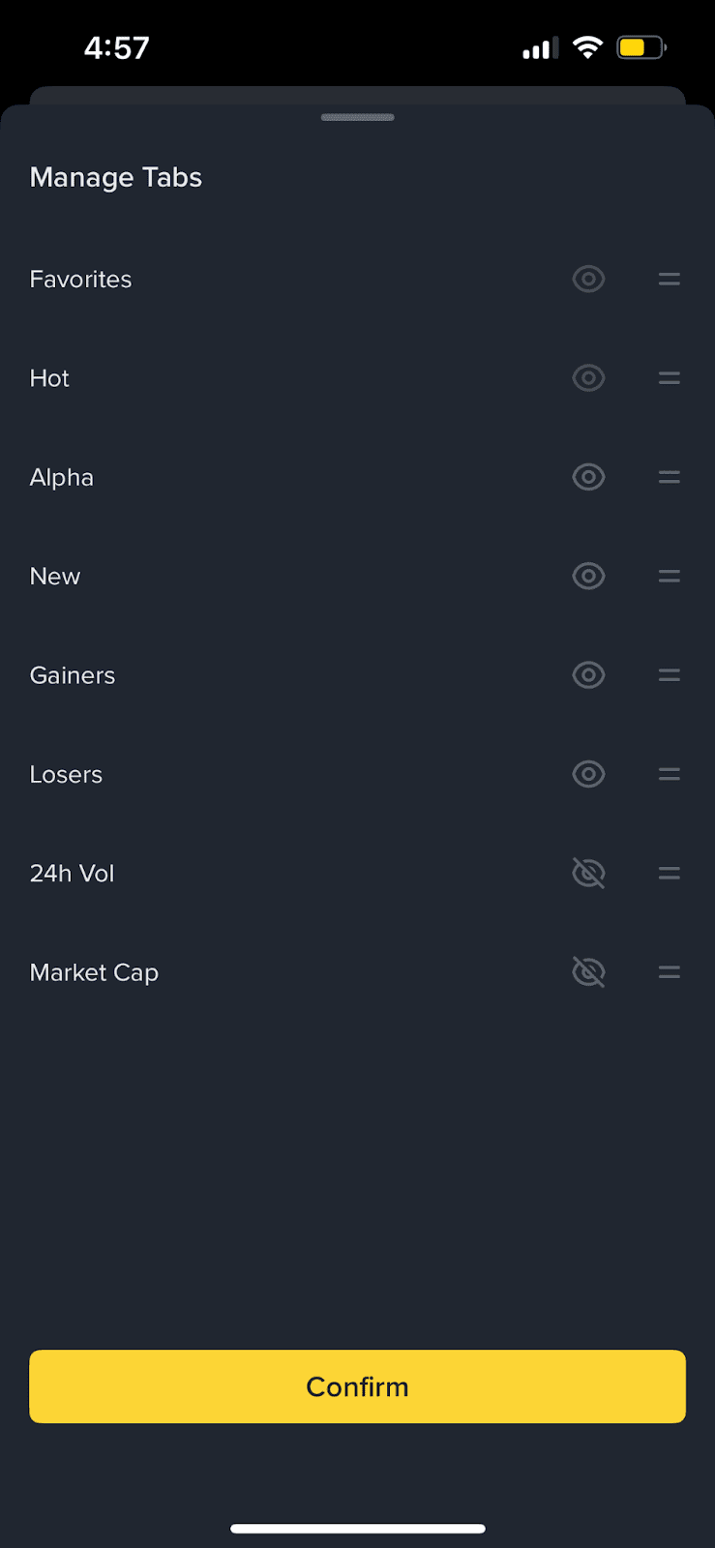The width and height of the screenshot is (715, 1548).
Task: Hide the Favorites tab with eye icon
Action: point(588,280)
